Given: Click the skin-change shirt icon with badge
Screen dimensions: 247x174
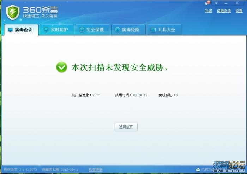Looking at the screenshot, I should [207, 3].
